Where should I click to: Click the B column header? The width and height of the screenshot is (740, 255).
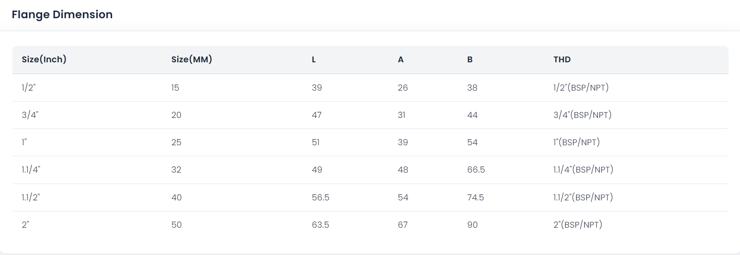point(470,59)
